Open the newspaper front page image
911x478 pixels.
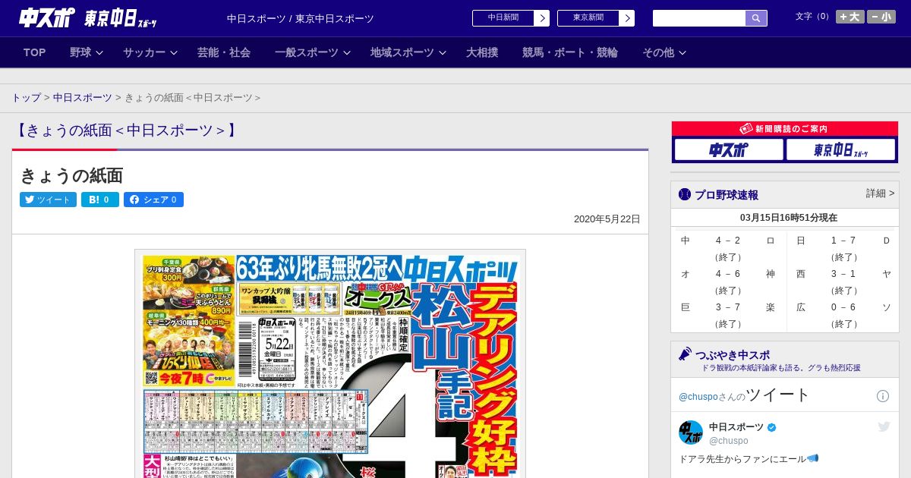(330, 363)
